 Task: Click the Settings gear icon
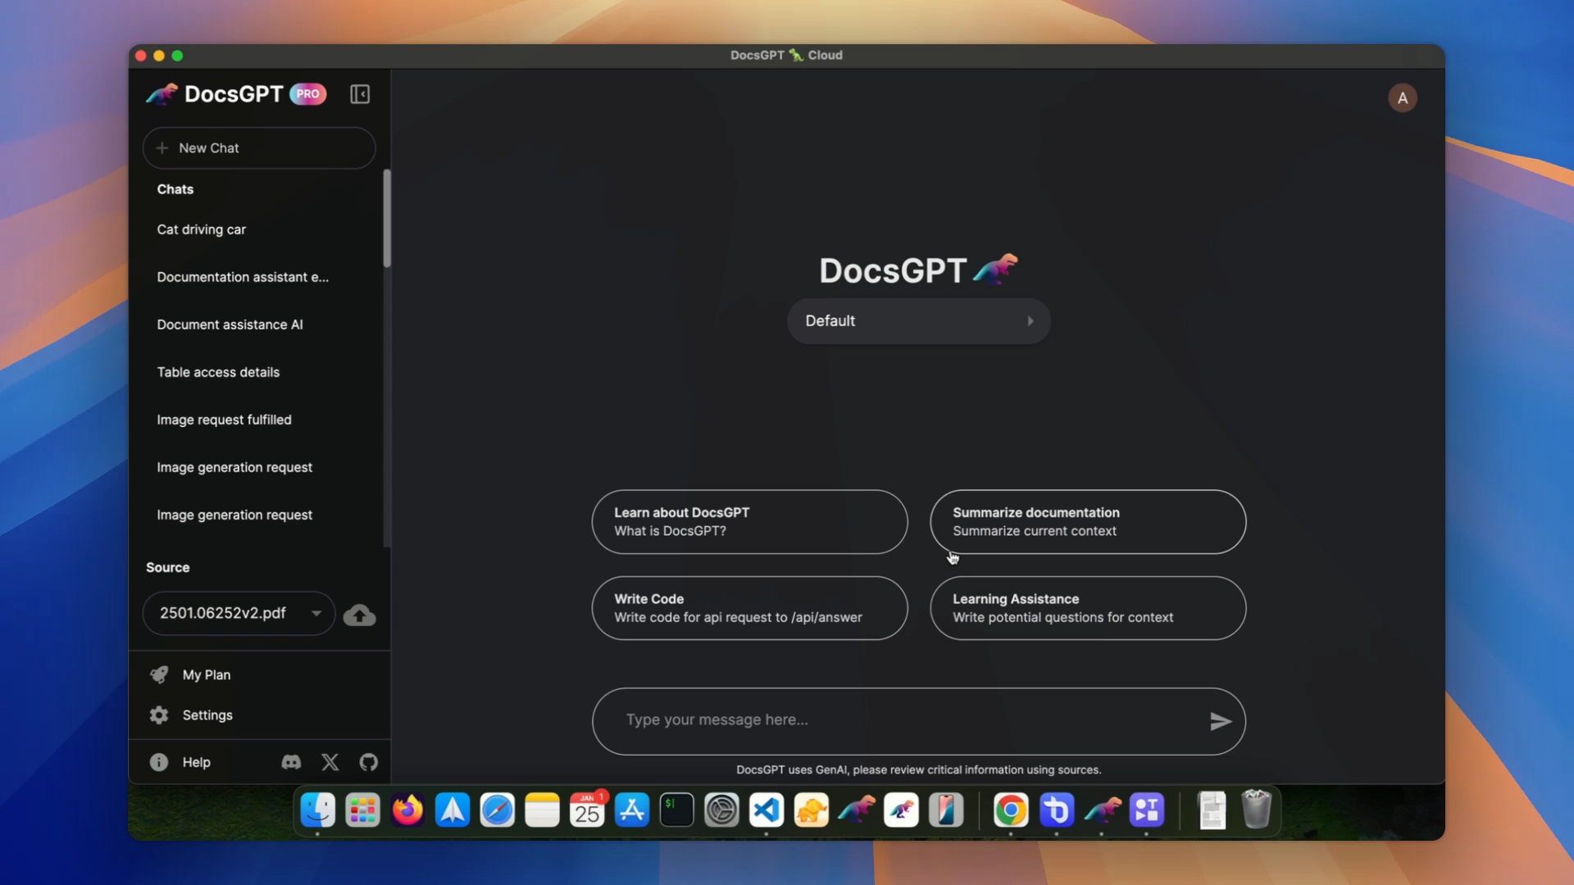159,715
